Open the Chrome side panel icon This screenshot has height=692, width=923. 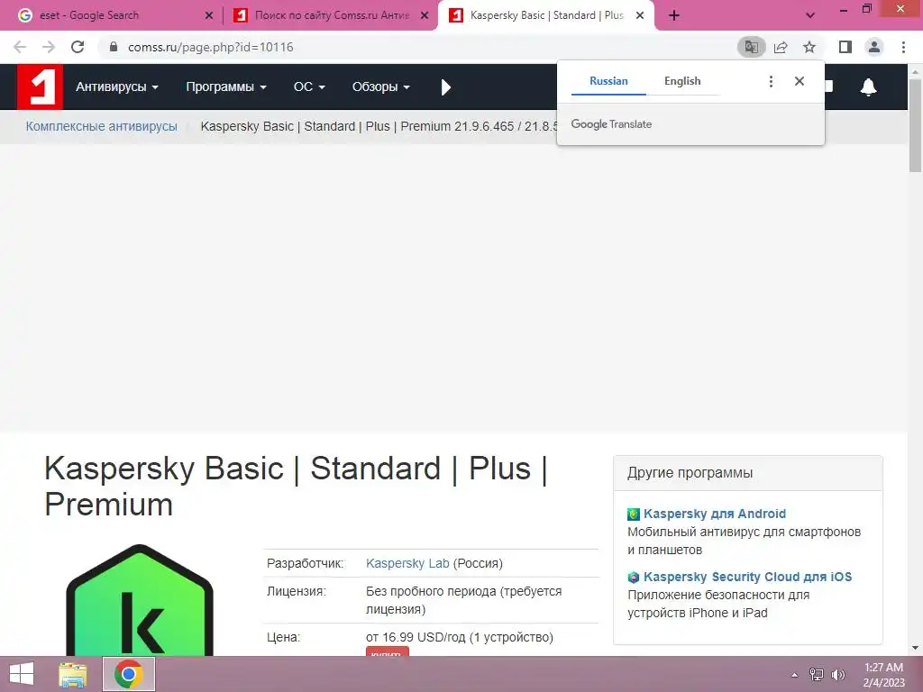click(x=845, y=47)
